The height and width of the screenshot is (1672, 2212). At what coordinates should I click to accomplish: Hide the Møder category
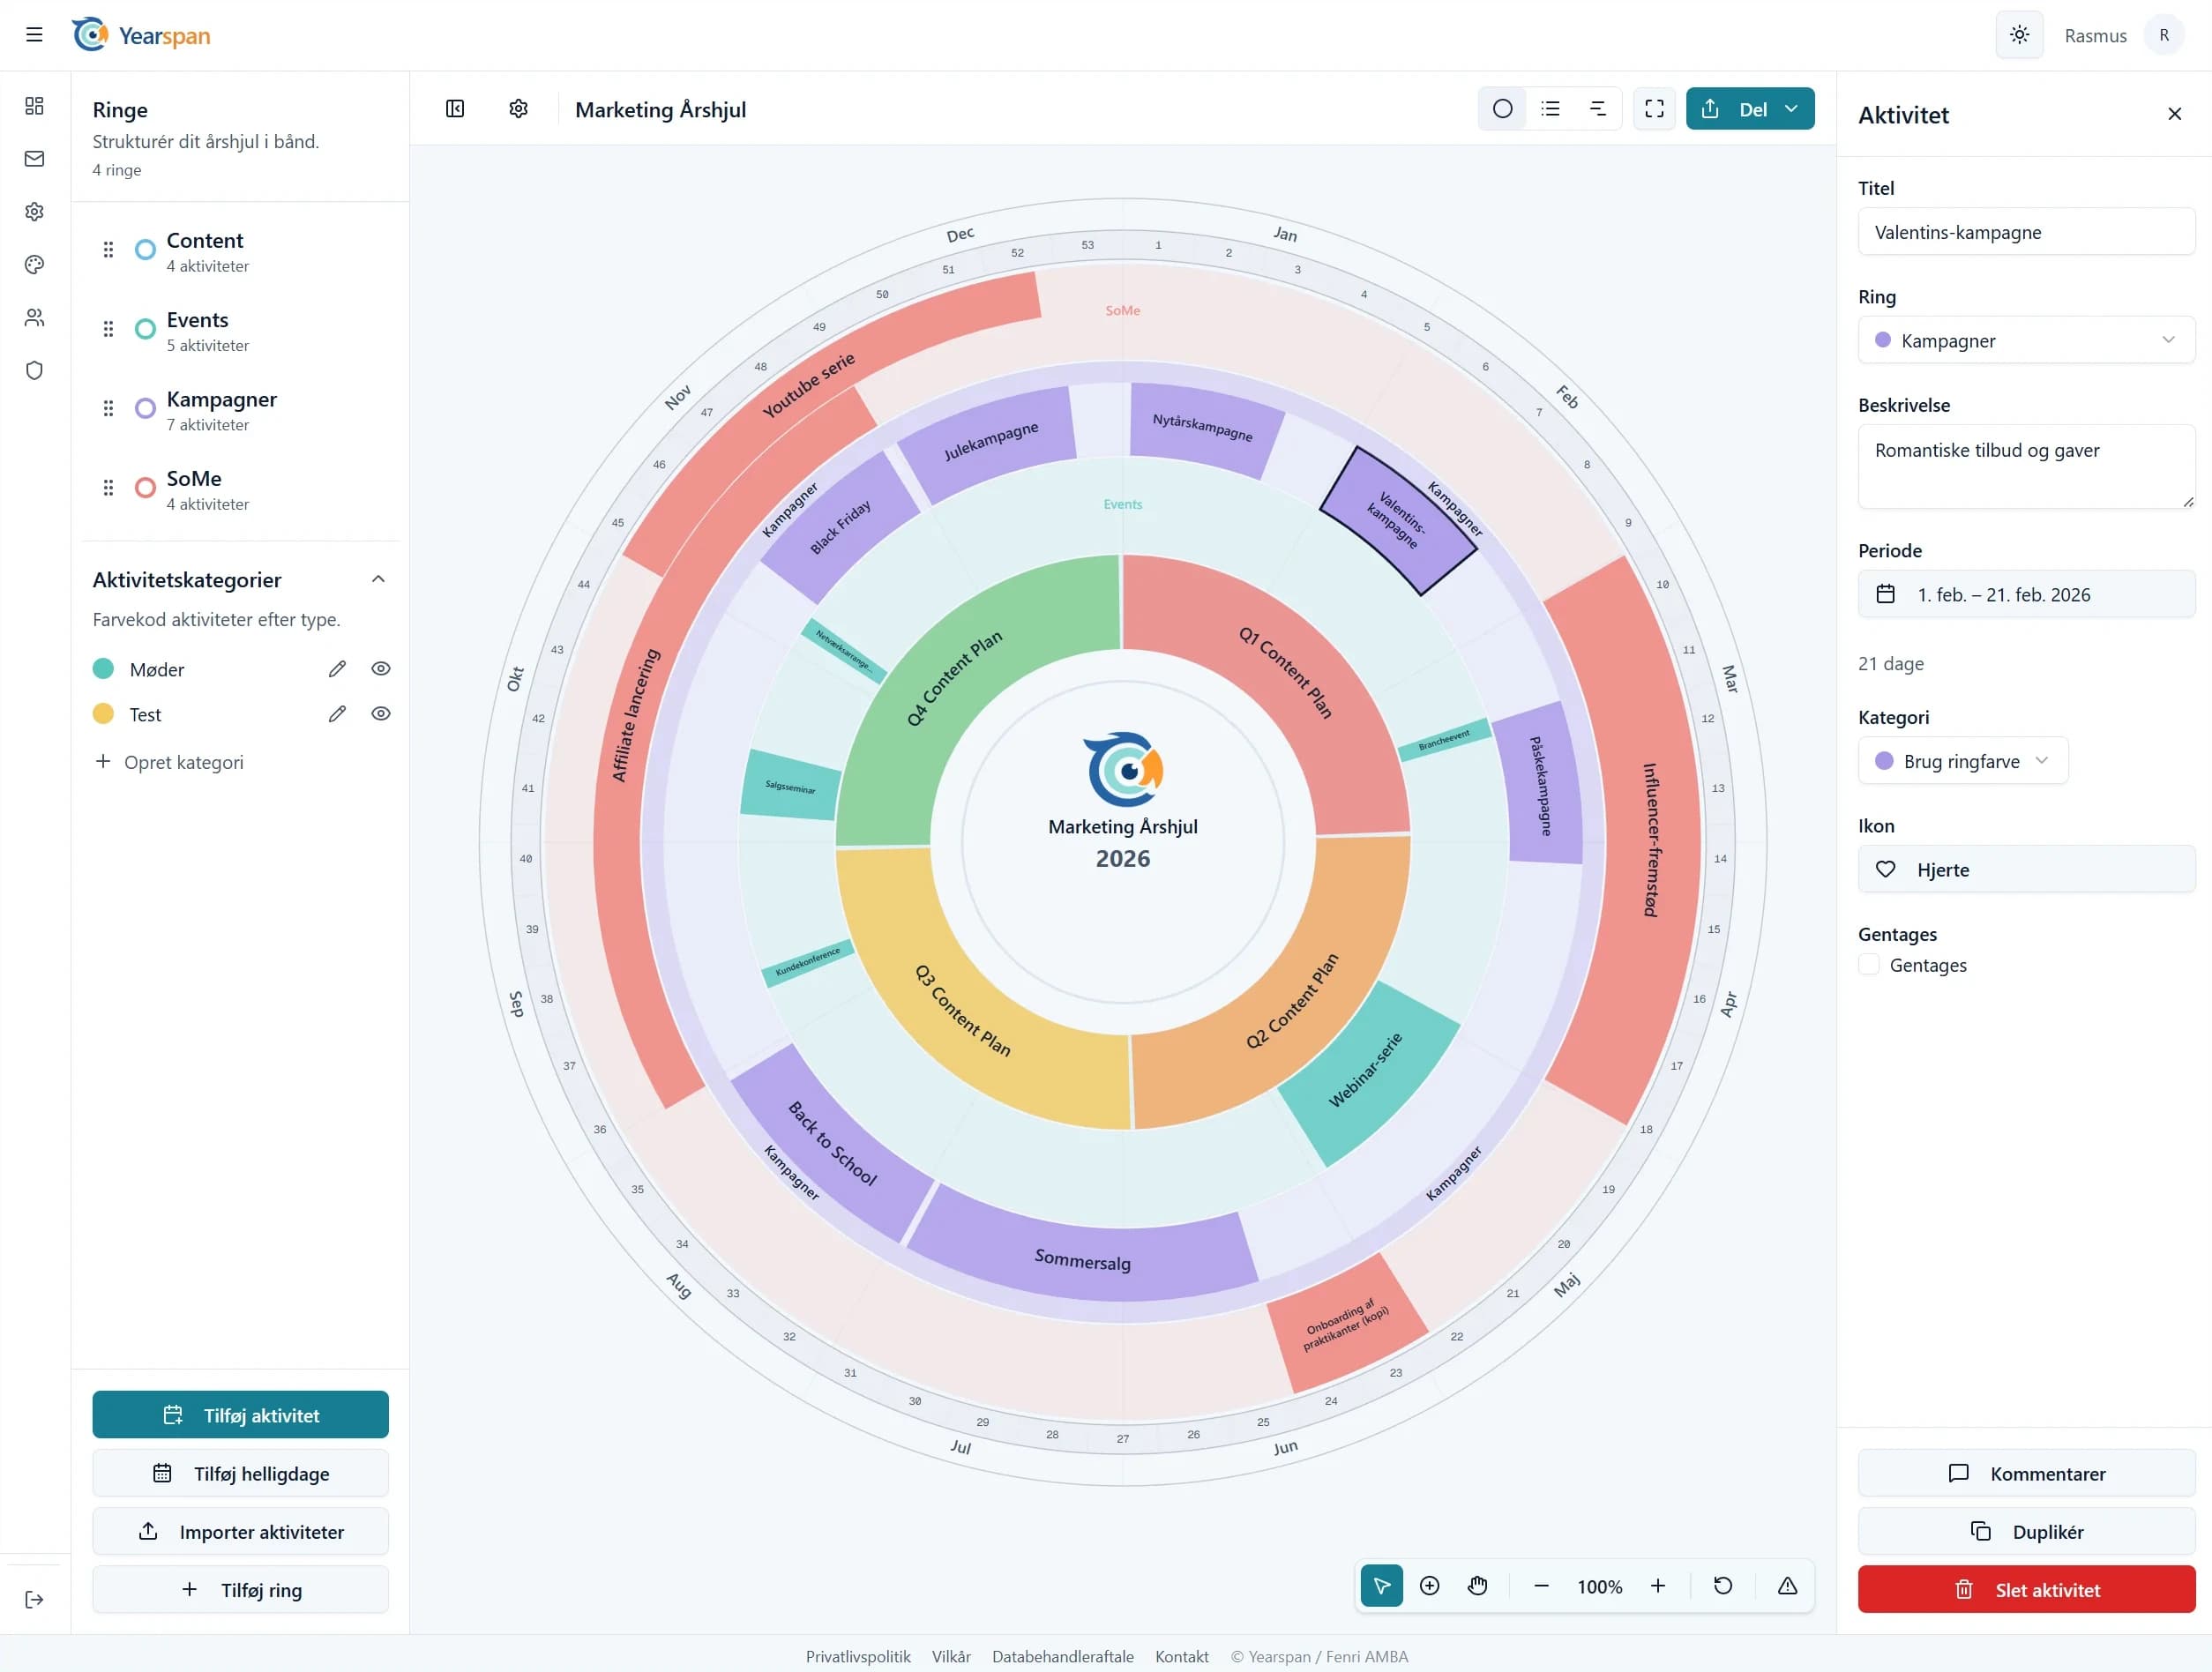pos(381,669)
